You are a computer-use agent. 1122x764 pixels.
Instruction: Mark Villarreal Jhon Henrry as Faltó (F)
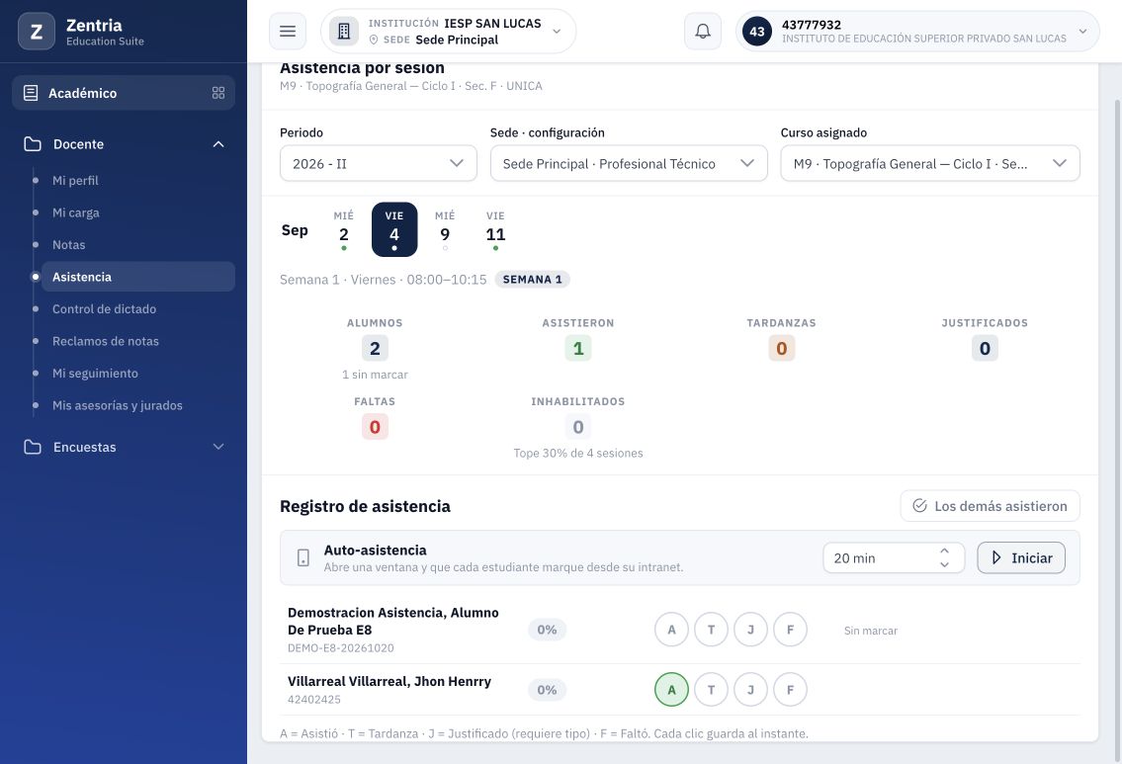[790, 690]
